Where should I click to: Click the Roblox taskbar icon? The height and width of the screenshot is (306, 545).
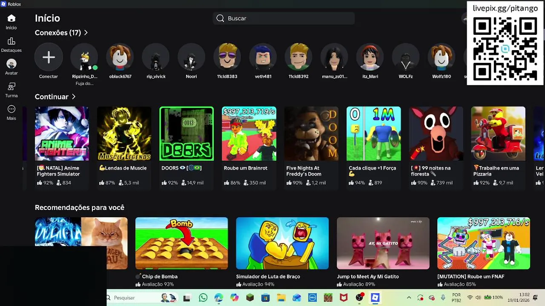click(x=375, y=297)
